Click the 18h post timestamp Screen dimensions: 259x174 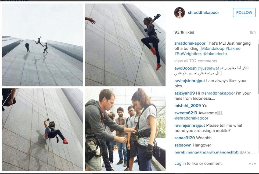coord(252,32)
